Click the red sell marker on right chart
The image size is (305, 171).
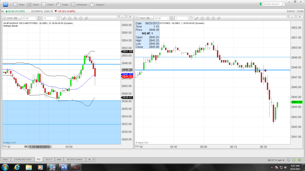(265, 71)
